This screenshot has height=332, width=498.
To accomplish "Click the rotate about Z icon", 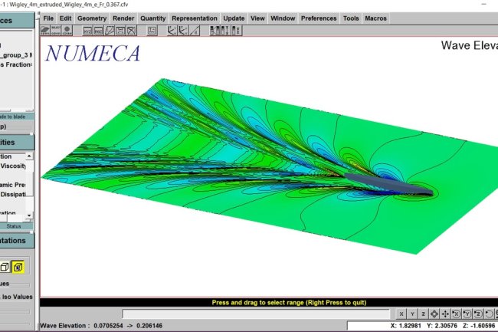I will click(478, 314).
